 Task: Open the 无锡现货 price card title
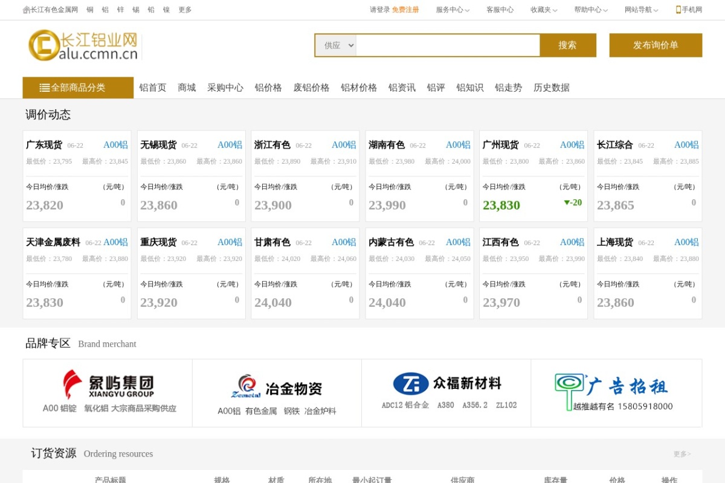click(x=158, y=145)
